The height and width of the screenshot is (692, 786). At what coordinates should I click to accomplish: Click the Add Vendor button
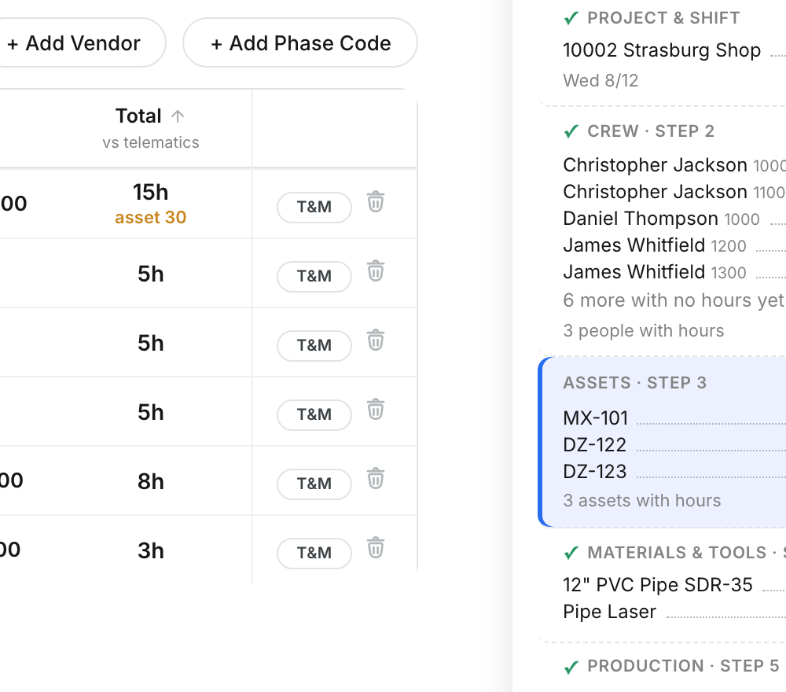click(x=75, y=43)
